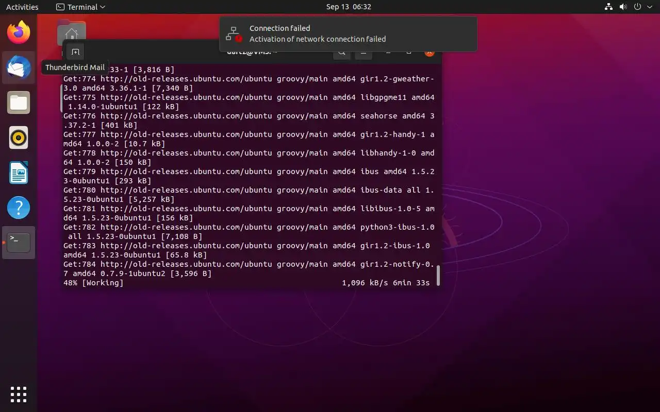
Task: Click the '[5,257 kB]' size text
Action: (151, 199)
